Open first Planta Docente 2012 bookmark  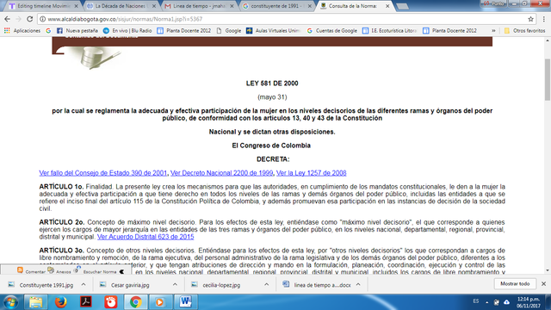tap(183, 31)
